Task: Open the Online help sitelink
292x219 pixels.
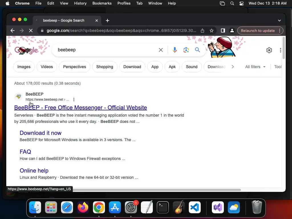Action: [34, 171]
